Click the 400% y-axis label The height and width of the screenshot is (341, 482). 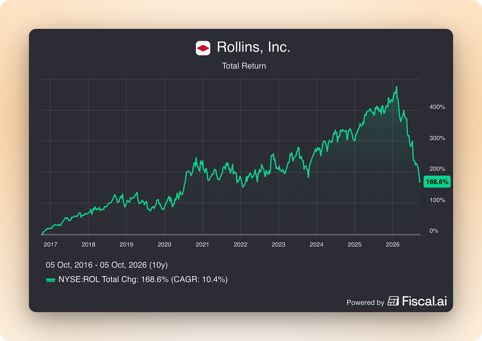(437, 107)
